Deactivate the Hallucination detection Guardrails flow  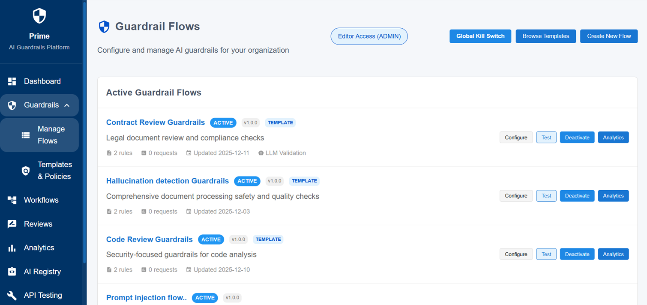[x=577, y=196]
